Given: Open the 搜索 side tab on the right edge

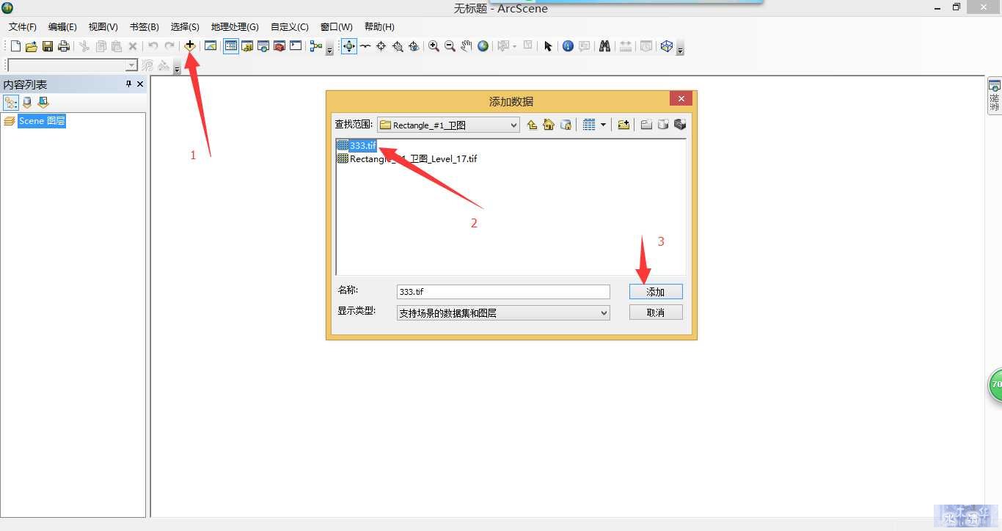Looking at the screenshot, I should pos(995,96).
